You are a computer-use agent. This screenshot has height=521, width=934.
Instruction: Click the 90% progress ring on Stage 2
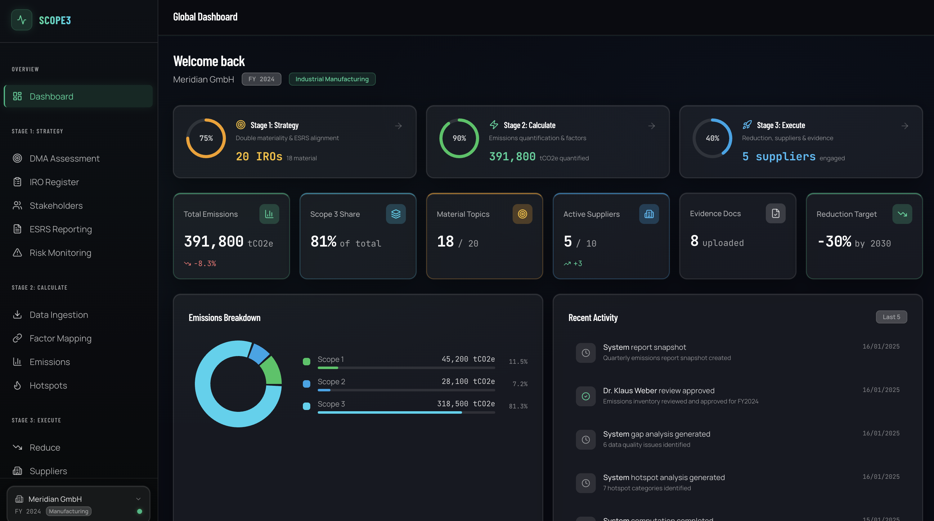(x=459, y=138)
